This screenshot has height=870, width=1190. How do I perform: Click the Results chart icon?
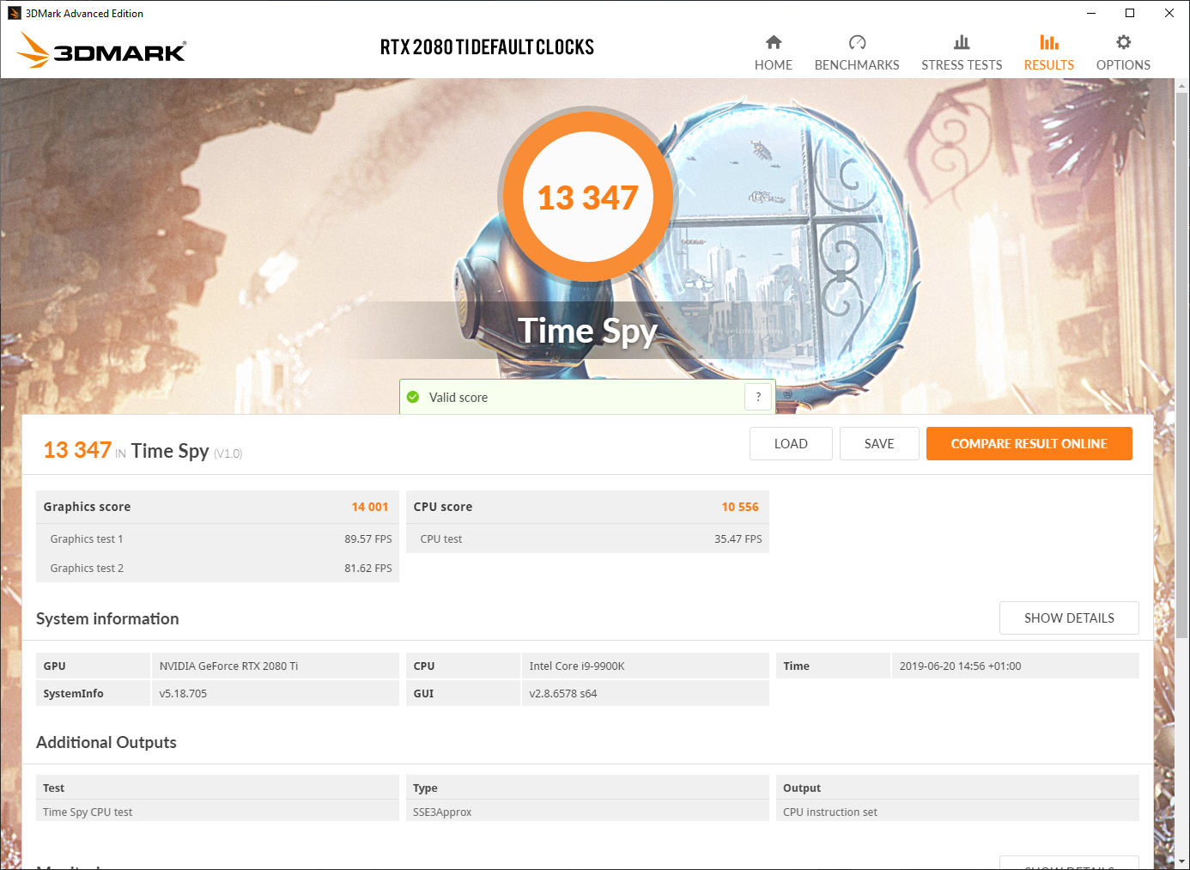click(1049, 42)
